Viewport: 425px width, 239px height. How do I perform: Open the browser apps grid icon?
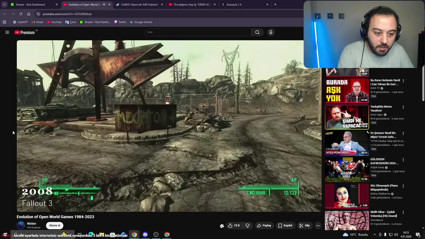[4, 22]
